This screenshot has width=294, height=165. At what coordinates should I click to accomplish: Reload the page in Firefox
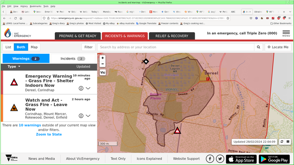tap(15, 18)
